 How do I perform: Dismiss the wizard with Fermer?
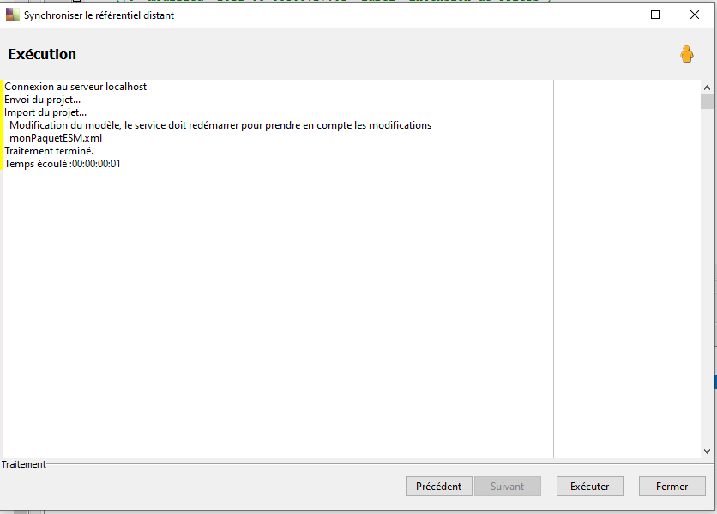click(672, 486)
